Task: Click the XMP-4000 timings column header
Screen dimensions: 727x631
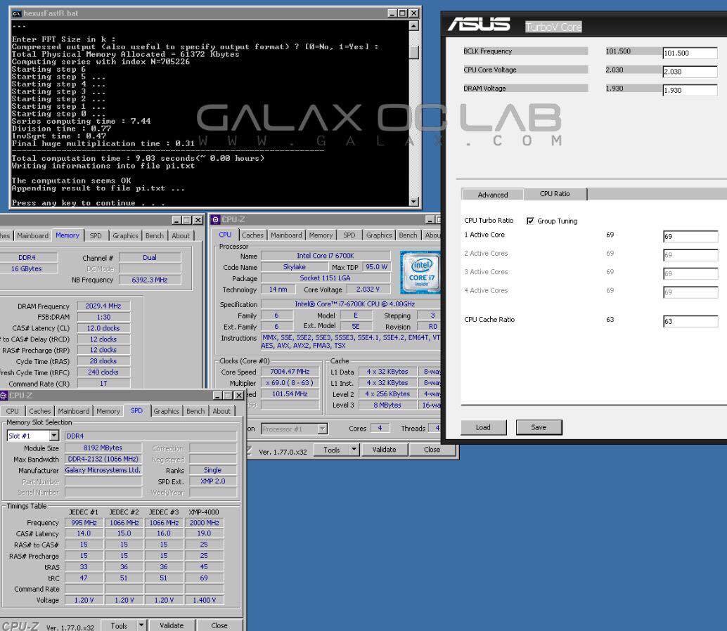Action: (203, 512)
